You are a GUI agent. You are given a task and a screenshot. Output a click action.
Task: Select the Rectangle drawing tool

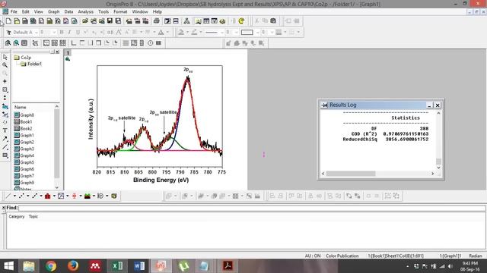tap(5, 155)
